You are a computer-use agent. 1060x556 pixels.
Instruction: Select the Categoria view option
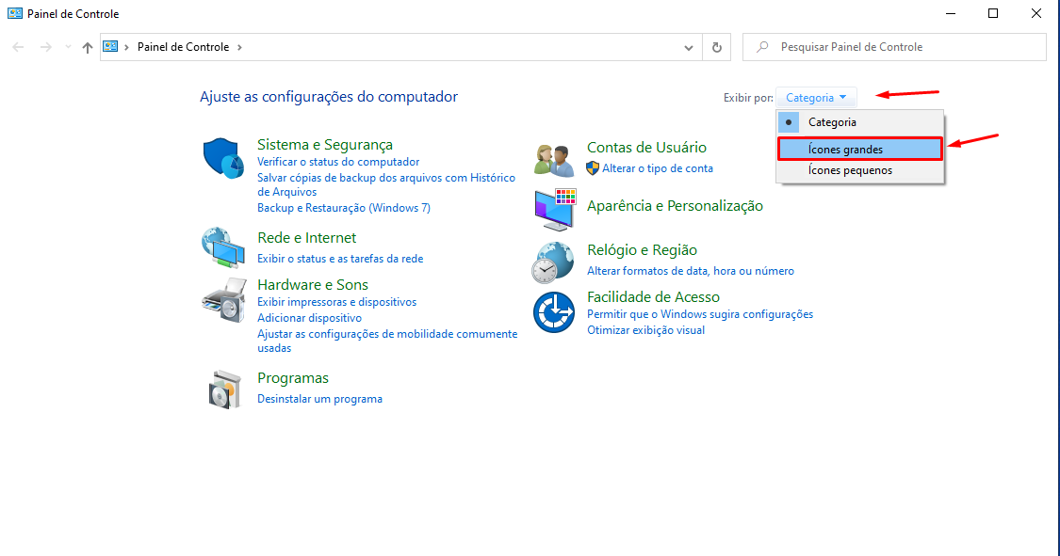click(x=832, y=122)
